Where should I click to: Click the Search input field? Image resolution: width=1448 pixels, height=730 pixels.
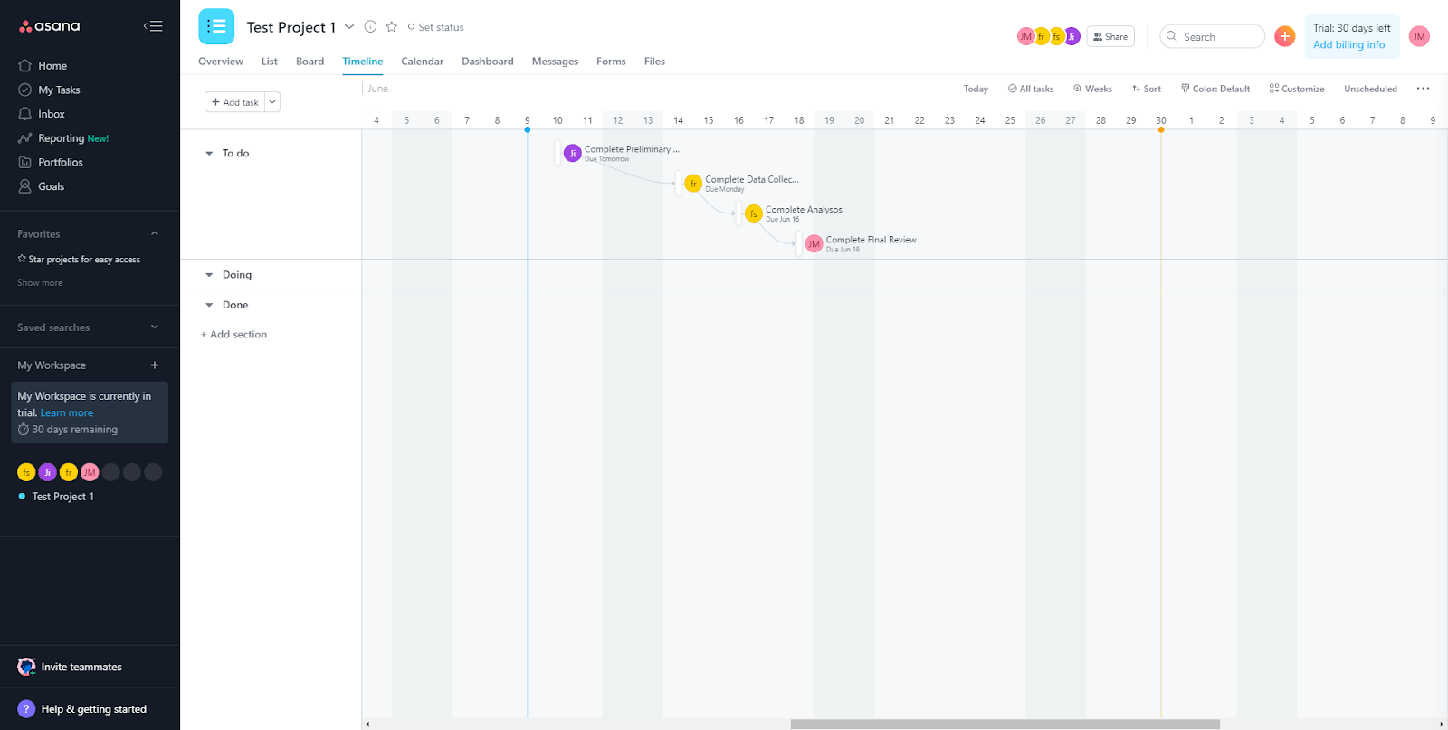(1218, 37)
